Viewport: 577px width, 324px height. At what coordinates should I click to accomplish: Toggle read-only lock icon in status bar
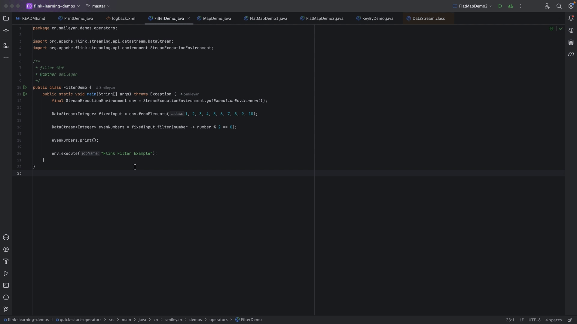(569, 320)
